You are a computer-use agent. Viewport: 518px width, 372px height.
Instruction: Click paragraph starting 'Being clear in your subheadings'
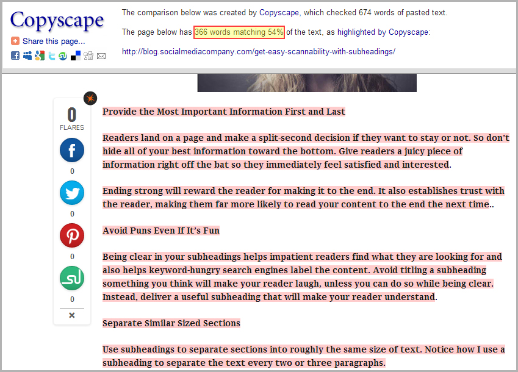click(302, 277)
